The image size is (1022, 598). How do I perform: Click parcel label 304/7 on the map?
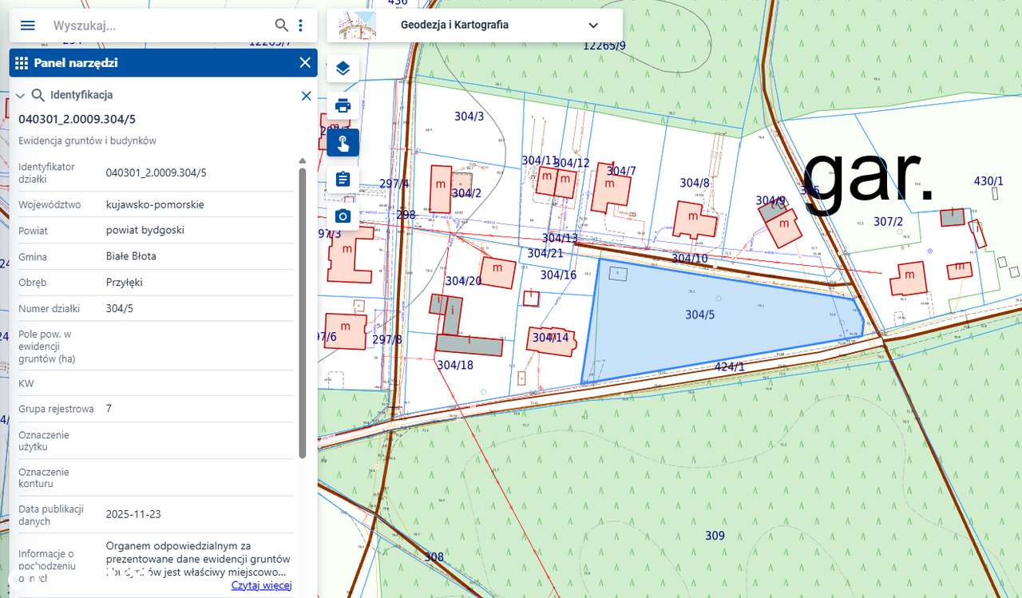(x=621, y=171)
